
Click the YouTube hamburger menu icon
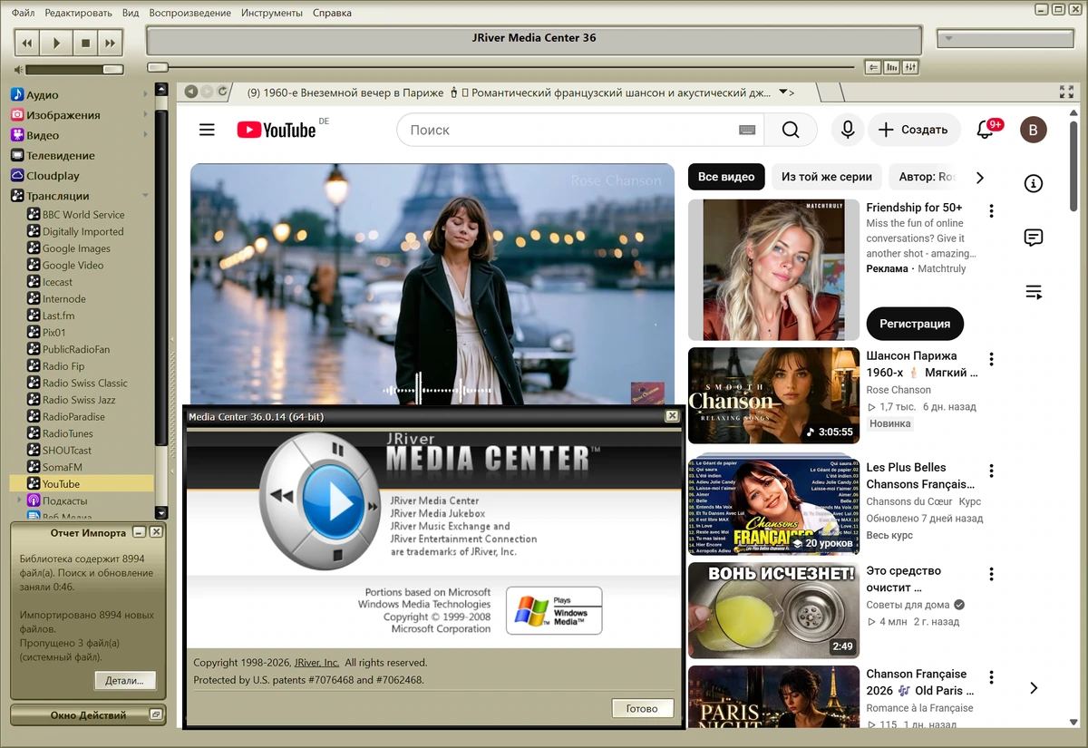pyautogui.click(x=207, y=130)
